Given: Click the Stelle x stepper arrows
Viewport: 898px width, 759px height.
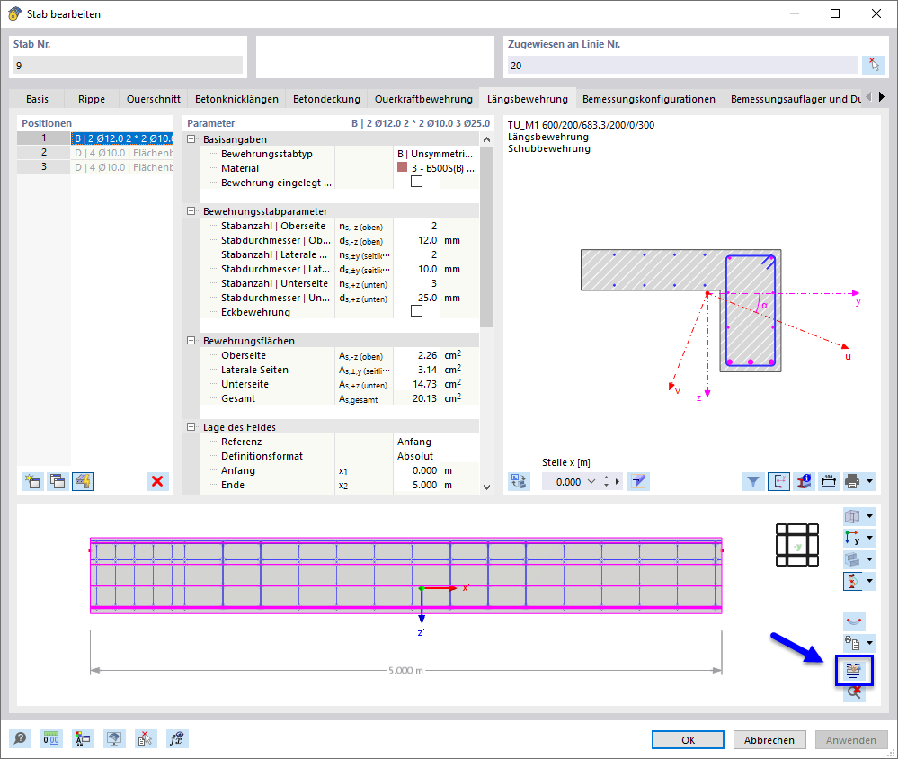Looking at the screenshot, I should click(606, 482).
